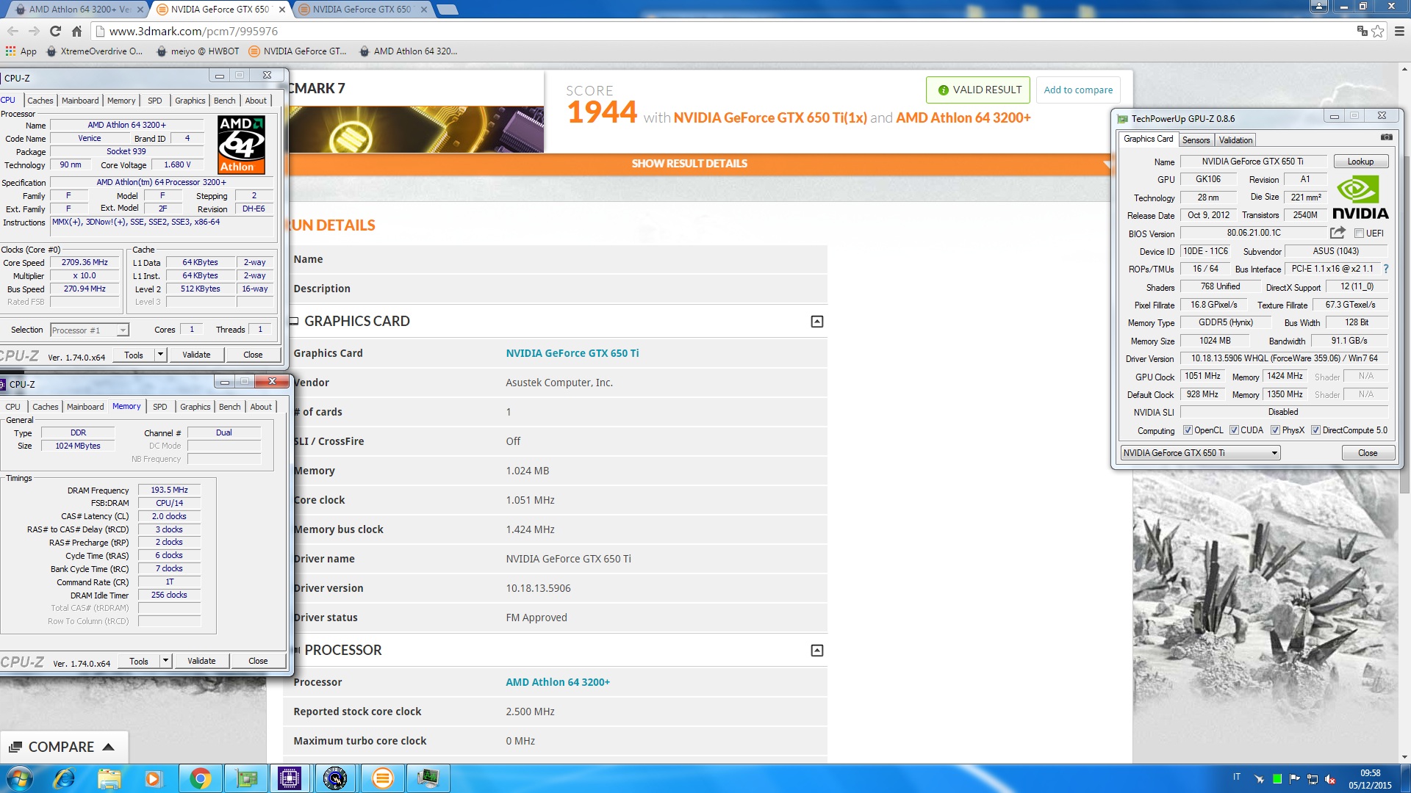This screenshot has width=1411, height=793.
Task: Open the Chrome hamburger menu
Action: 1399,31
